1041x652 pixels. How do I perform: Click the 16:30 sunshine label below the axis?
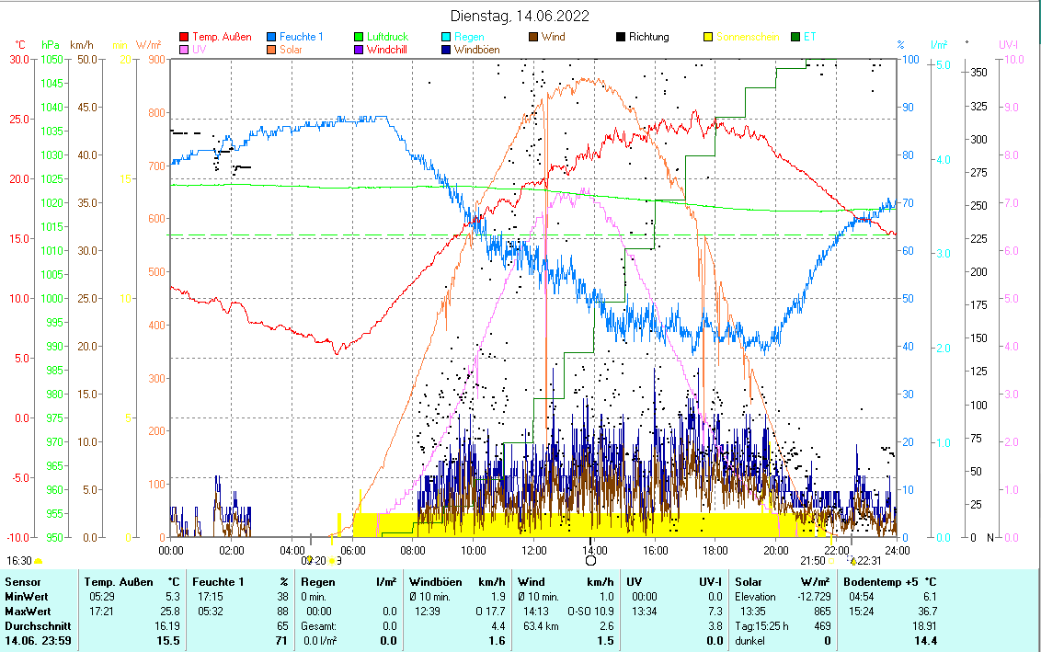pyautogui.click(x=19, y=560)
